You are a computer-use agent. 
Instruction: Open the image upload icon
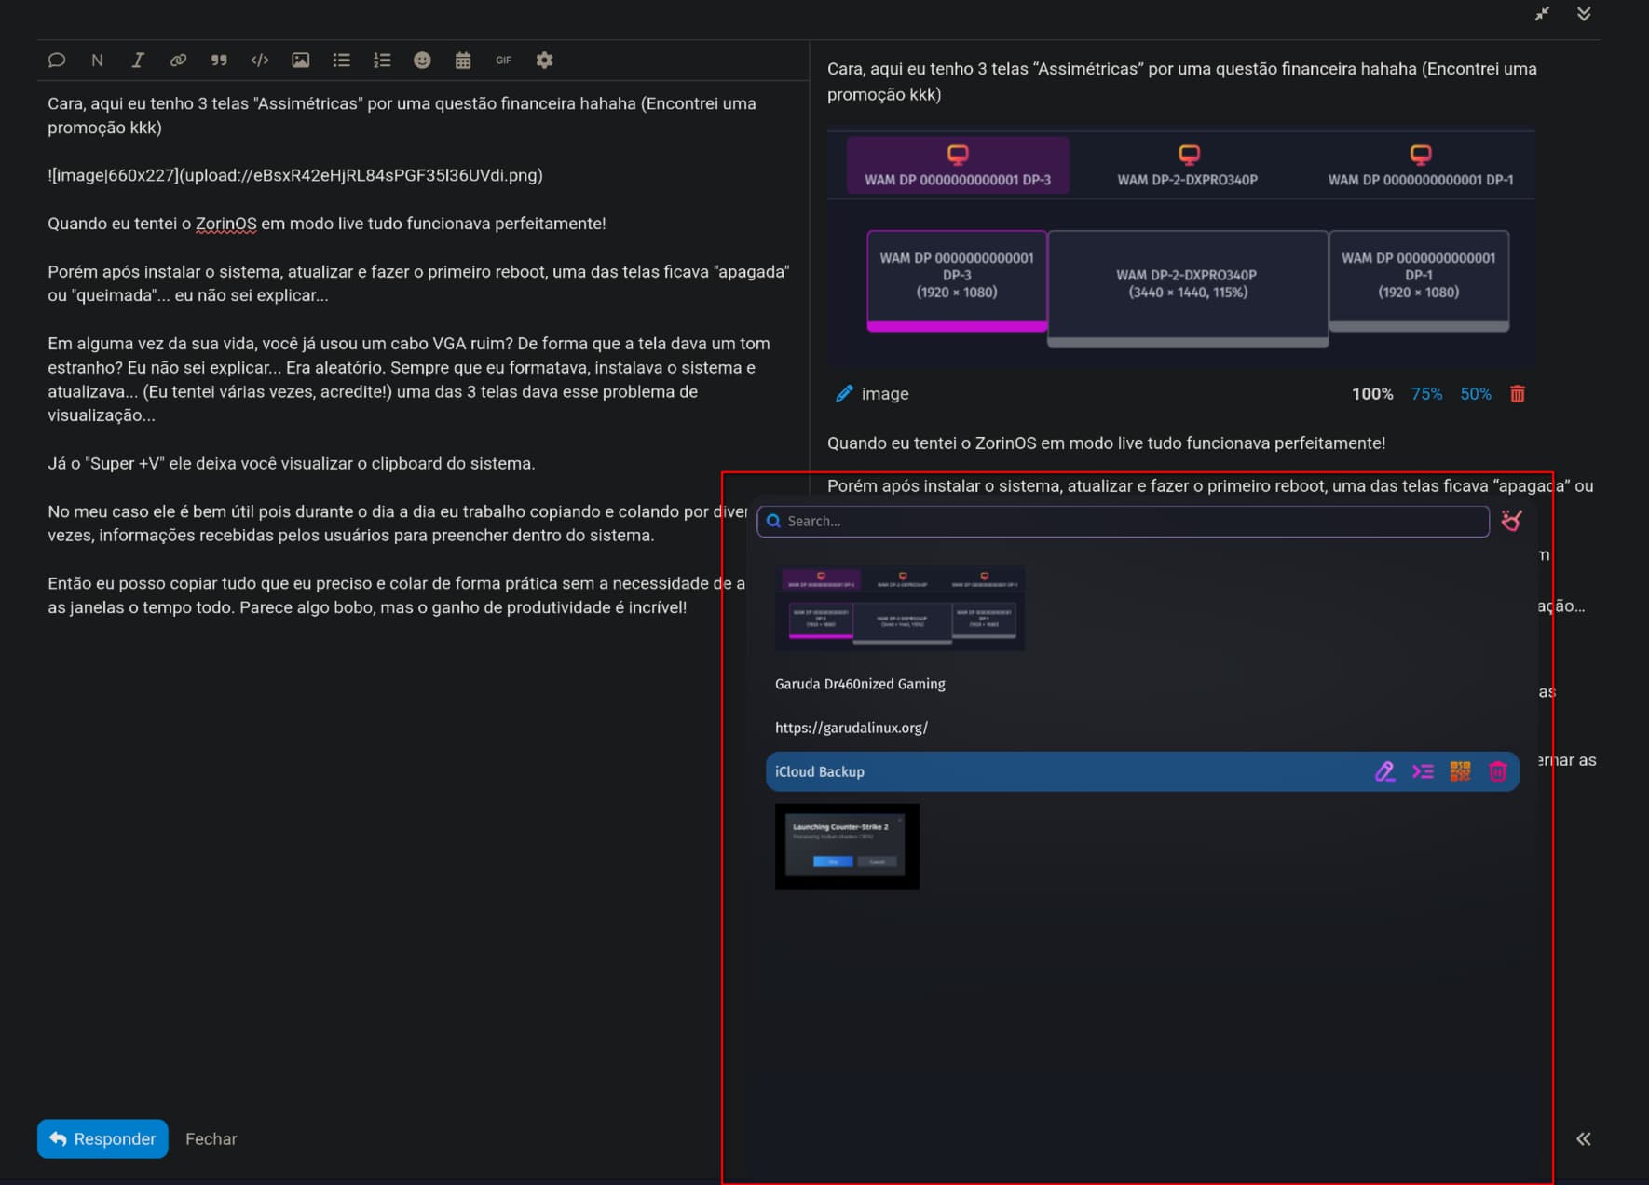tap(300, 61)
